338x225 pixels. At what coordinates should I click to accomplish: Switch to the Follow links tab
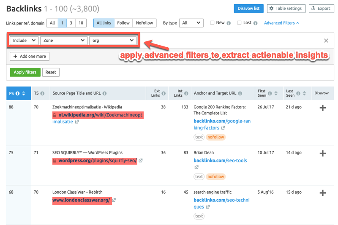click(123, 23)
